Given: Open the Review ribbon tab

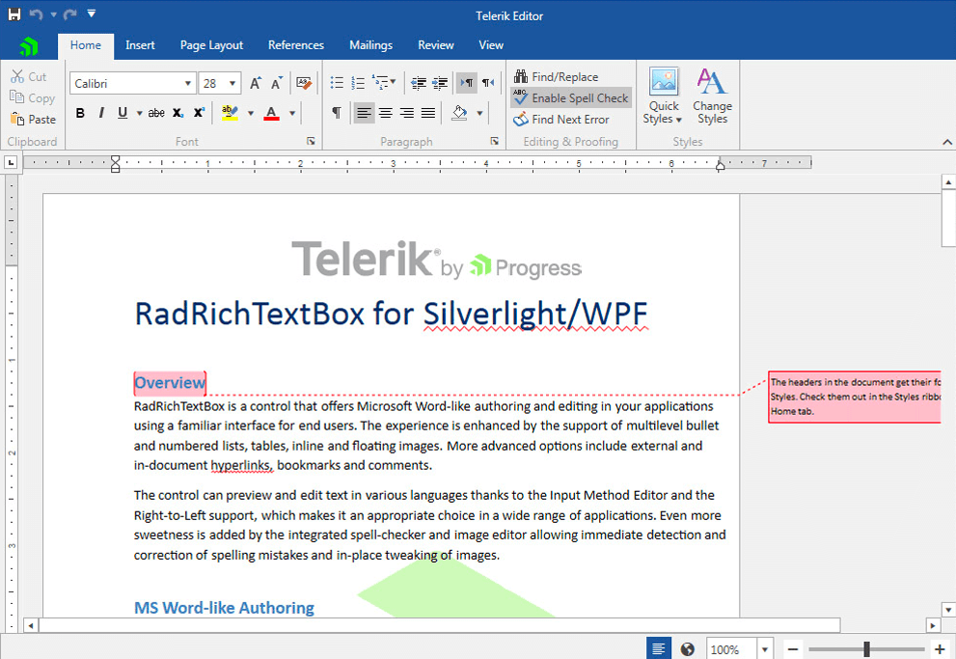Looking at the screenshot, I should 435,44.
